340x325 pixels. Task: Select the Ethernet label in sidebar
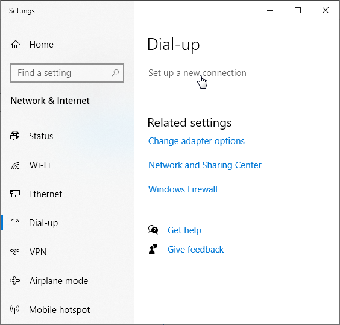[46, 194]
